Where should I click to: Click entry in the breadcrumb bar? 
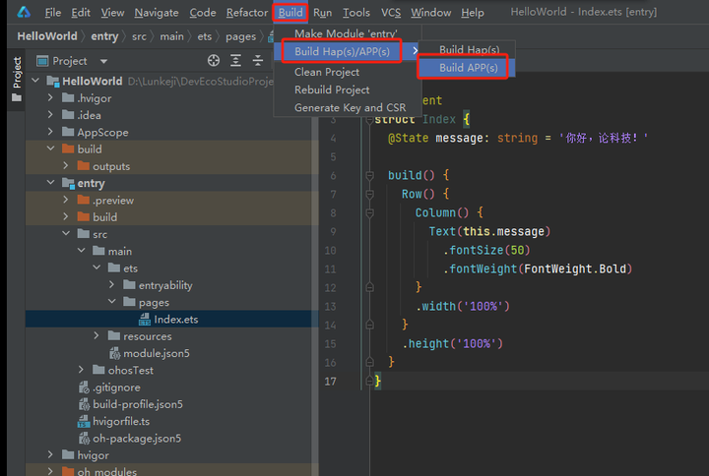104,36
